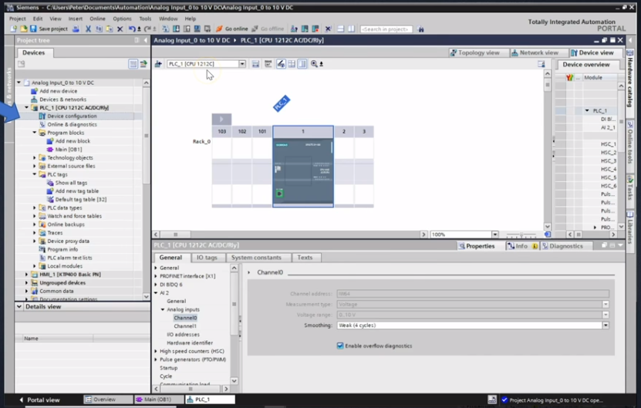This screenshot has width=641, height=408.
Task: Expand the HMI_1 [KTP400 Basic PN] node
Action: [26, 275]
